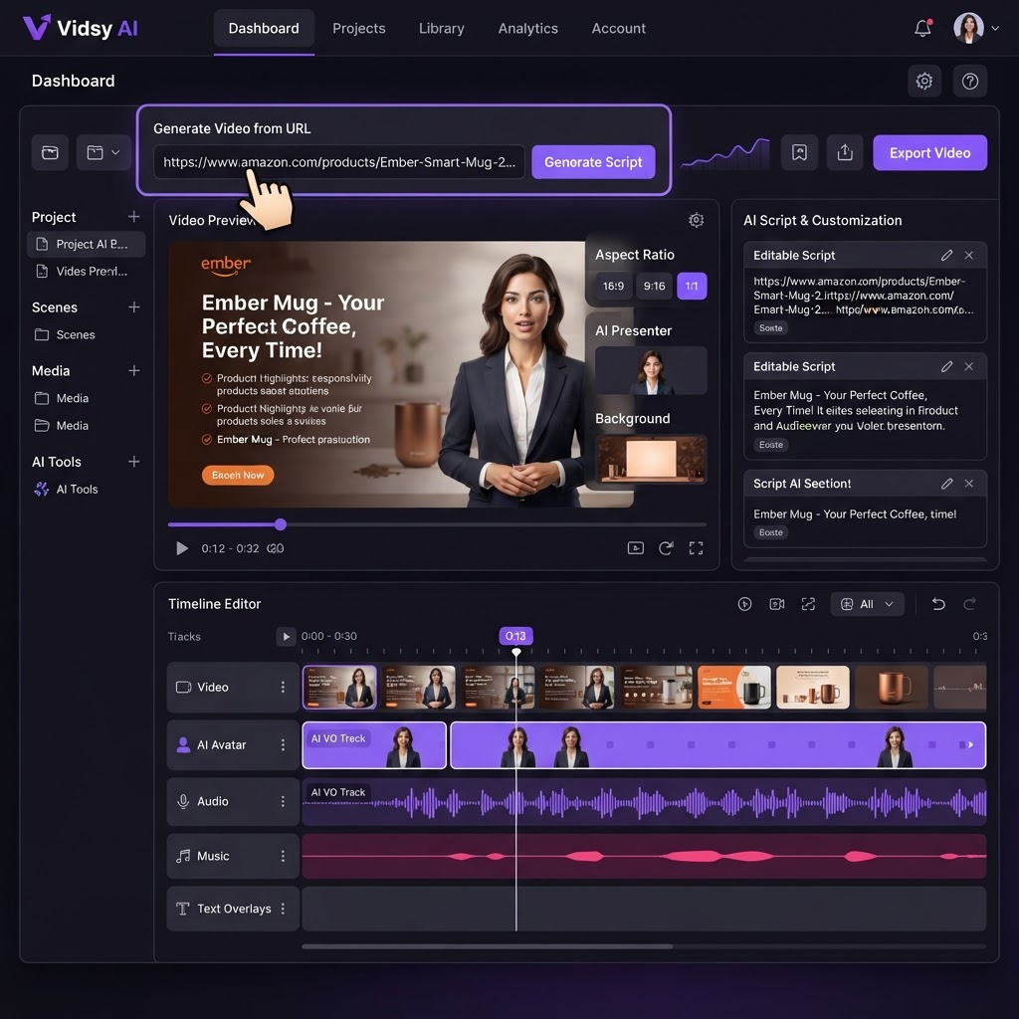Click the Vidsy AI logo
Viewport: 1019px width, 1019px height.
point(80,28)
